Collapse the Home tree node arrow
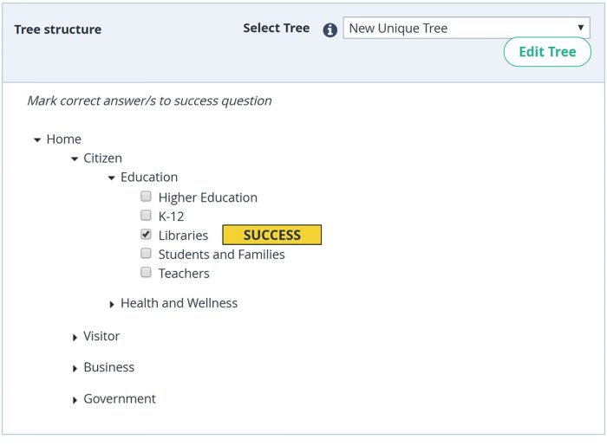This screenshot has height=446, width=607. pos(37,140)
